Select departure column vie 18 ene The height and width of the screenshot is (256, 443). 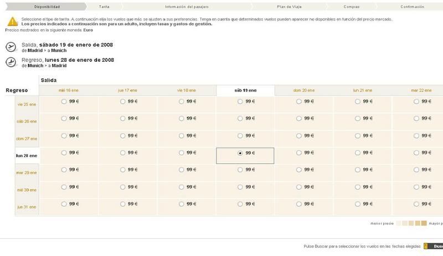click(186, 90)
